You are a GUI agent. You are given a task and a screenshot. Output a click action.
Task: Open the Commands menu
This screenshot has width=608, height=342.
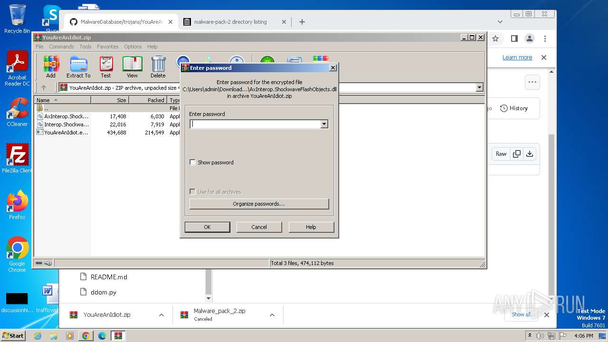61,47
